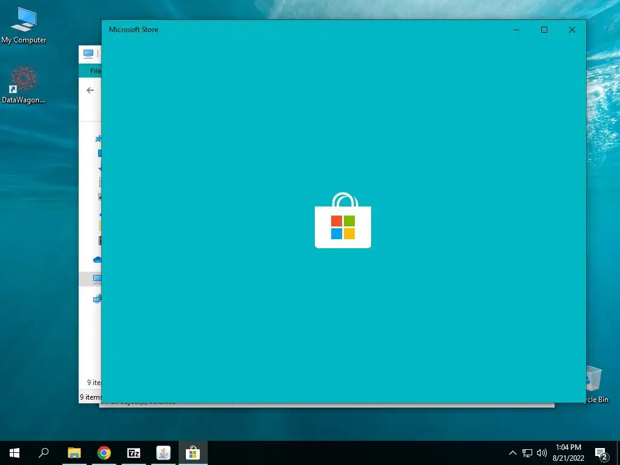Switch to File Explorer in the taskbar
620x465 pixels.
coord(74,453)
